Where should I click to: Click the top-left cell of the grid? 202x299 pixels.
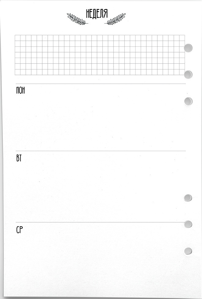17,38
